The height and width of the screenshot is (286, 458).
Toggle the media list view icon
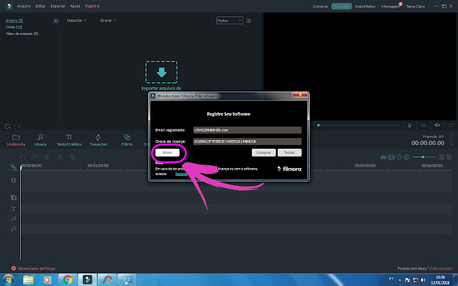(248, 21)
